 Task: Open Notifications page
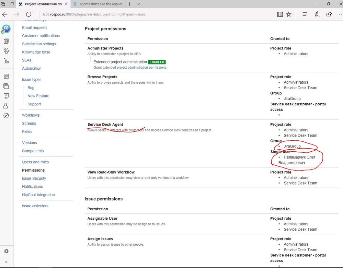click(x=32, y=187)
